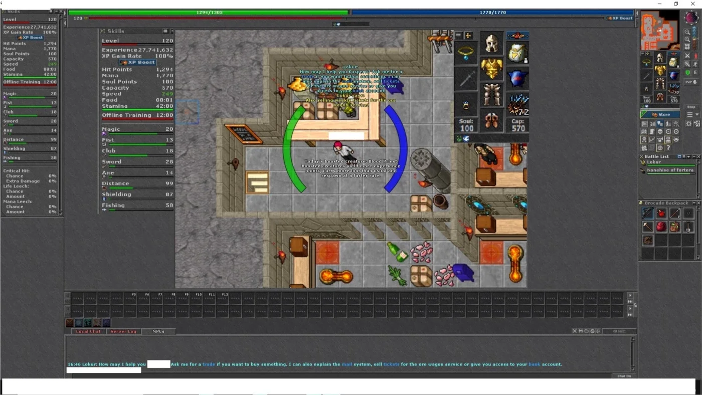
Task: Zoom in the minimap
Action: click(x=687, y=39)
